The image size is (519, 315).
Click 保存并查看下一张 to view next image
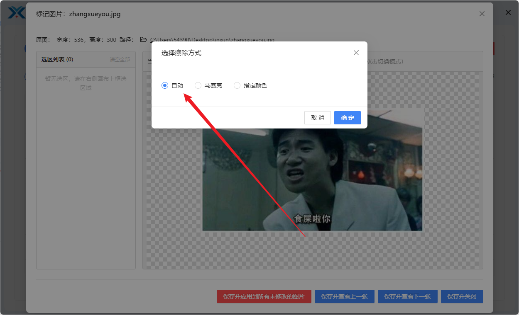pos(407,296)
